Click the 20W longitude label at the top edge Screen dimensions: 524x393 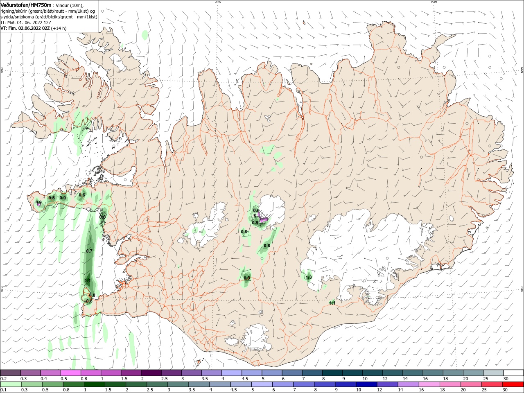[218, 2]
